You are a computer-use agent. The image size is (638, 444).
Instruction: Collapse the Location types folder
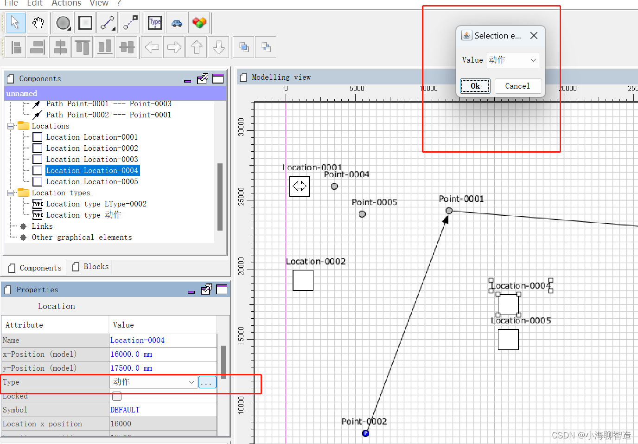[x=11, y=193]
